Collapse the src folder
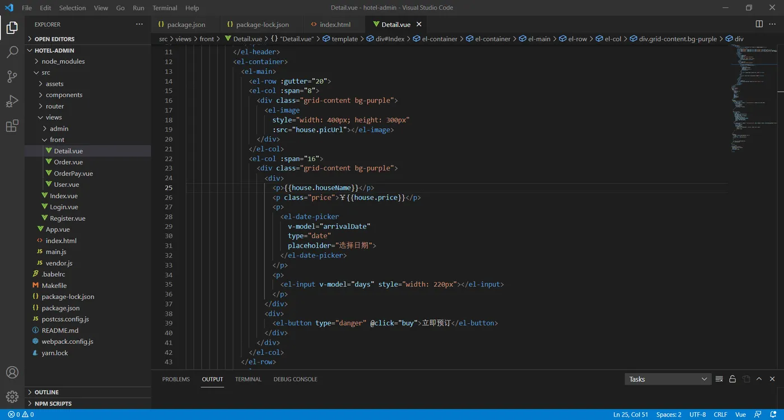The height and width of the screenshot is (420, 784). click(x=88, y=73)
